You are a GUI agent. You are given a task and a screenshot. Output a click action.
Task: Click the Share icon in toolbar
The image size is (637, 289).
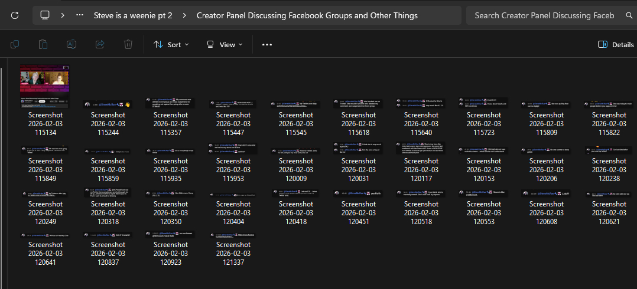(x=100, y=44)
